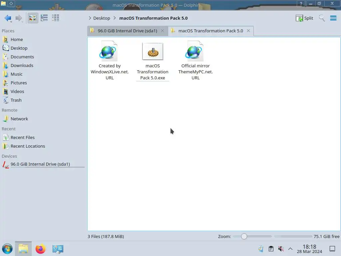Click the 3 Files (187.8 MiB) status text

point(106,236)
